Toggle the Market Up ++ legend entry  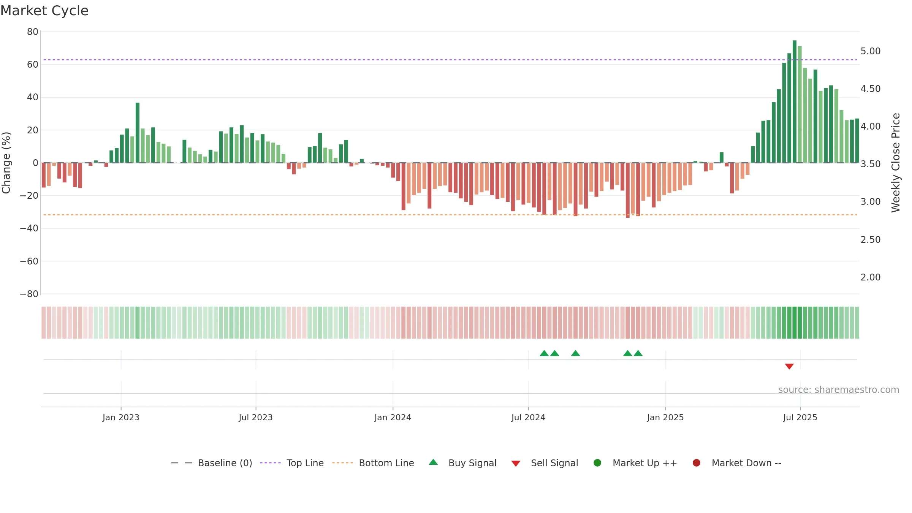(x=635, y=463)
